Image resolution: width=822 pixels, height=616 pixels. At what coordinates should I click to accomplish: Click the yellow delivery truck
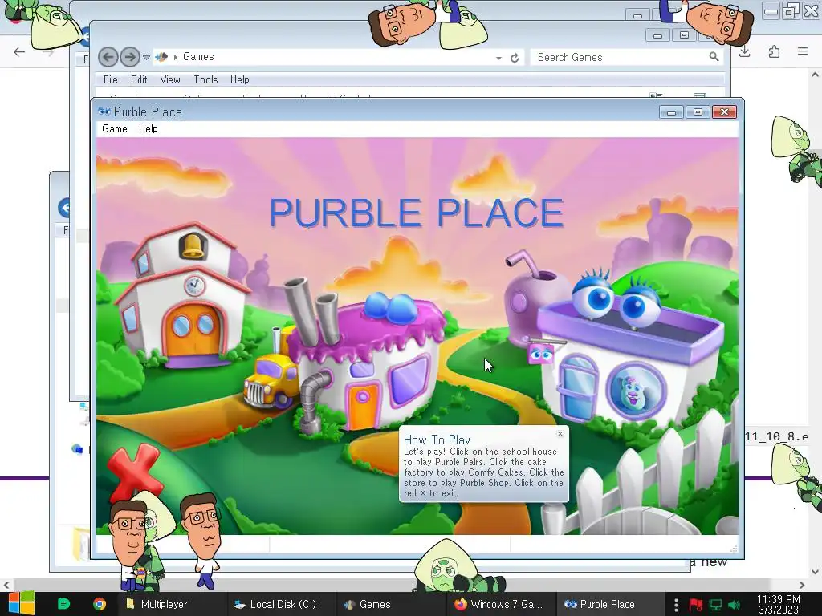point(270,379)
